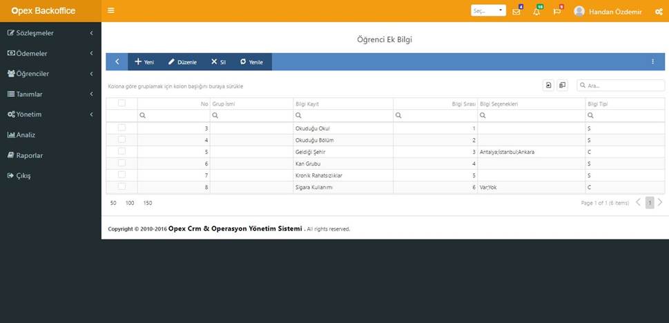The width and height of the screenshot is (669, 323).
Task: Expand the Ödemeler menu chevron
Action: click(x=91, y=53)
